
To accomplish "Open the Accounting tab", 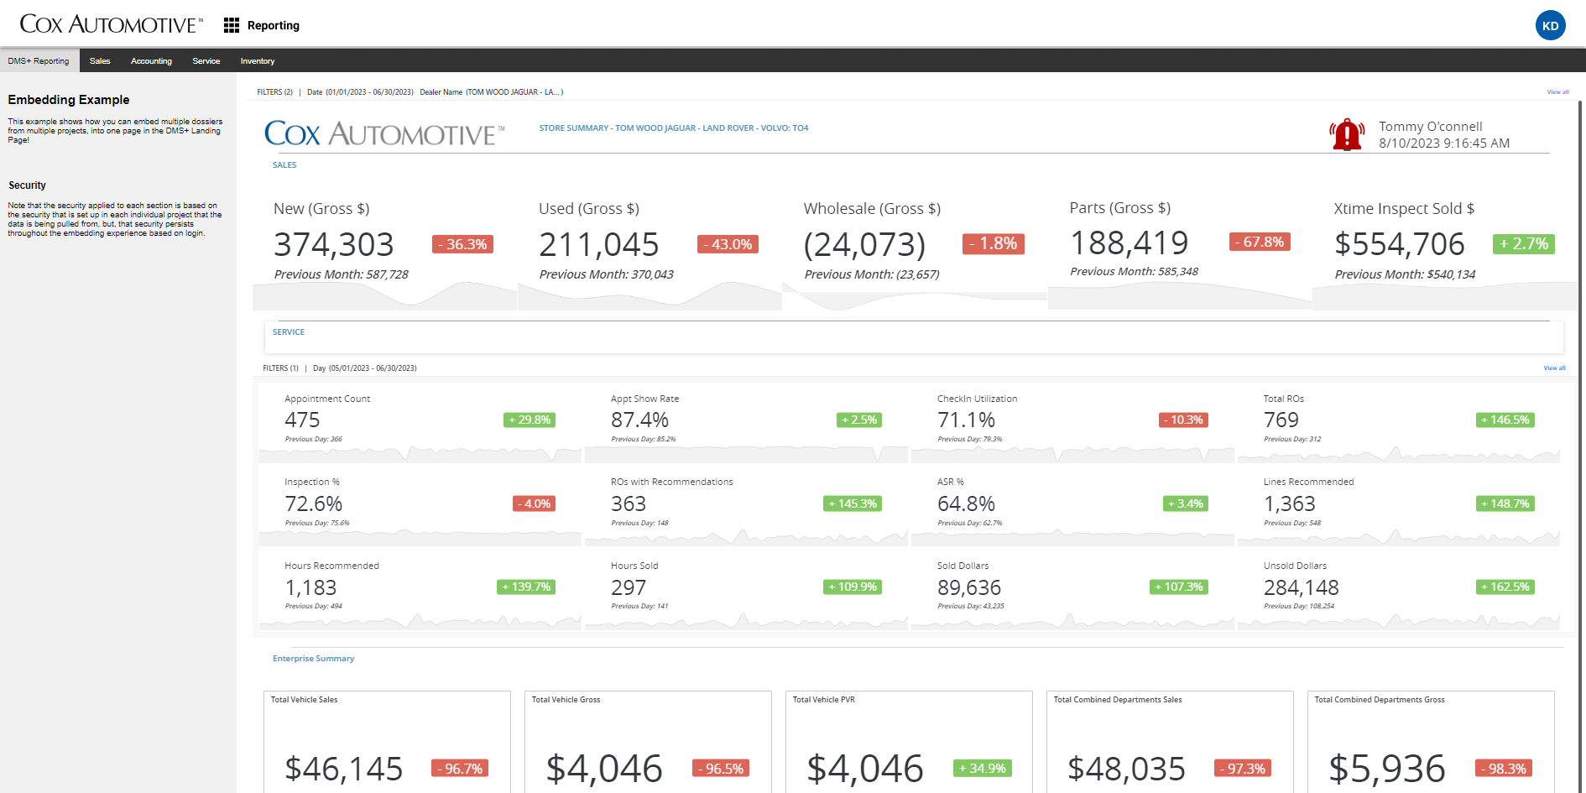I will [151, 60].
